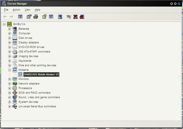This screenshot has width=183, height=129.
Task: Open the Help menu
Action: tap(37, 10)
